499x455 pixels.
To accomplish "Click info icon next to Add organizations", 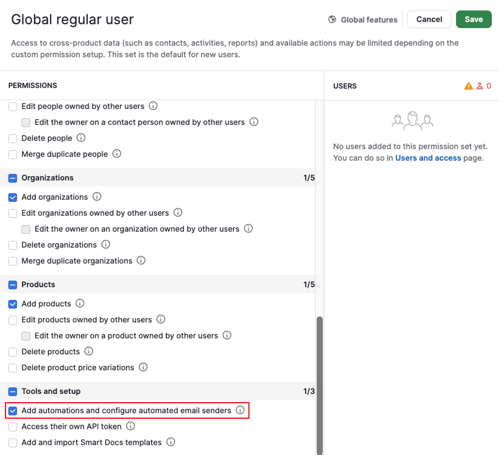I will click(97, 197).
